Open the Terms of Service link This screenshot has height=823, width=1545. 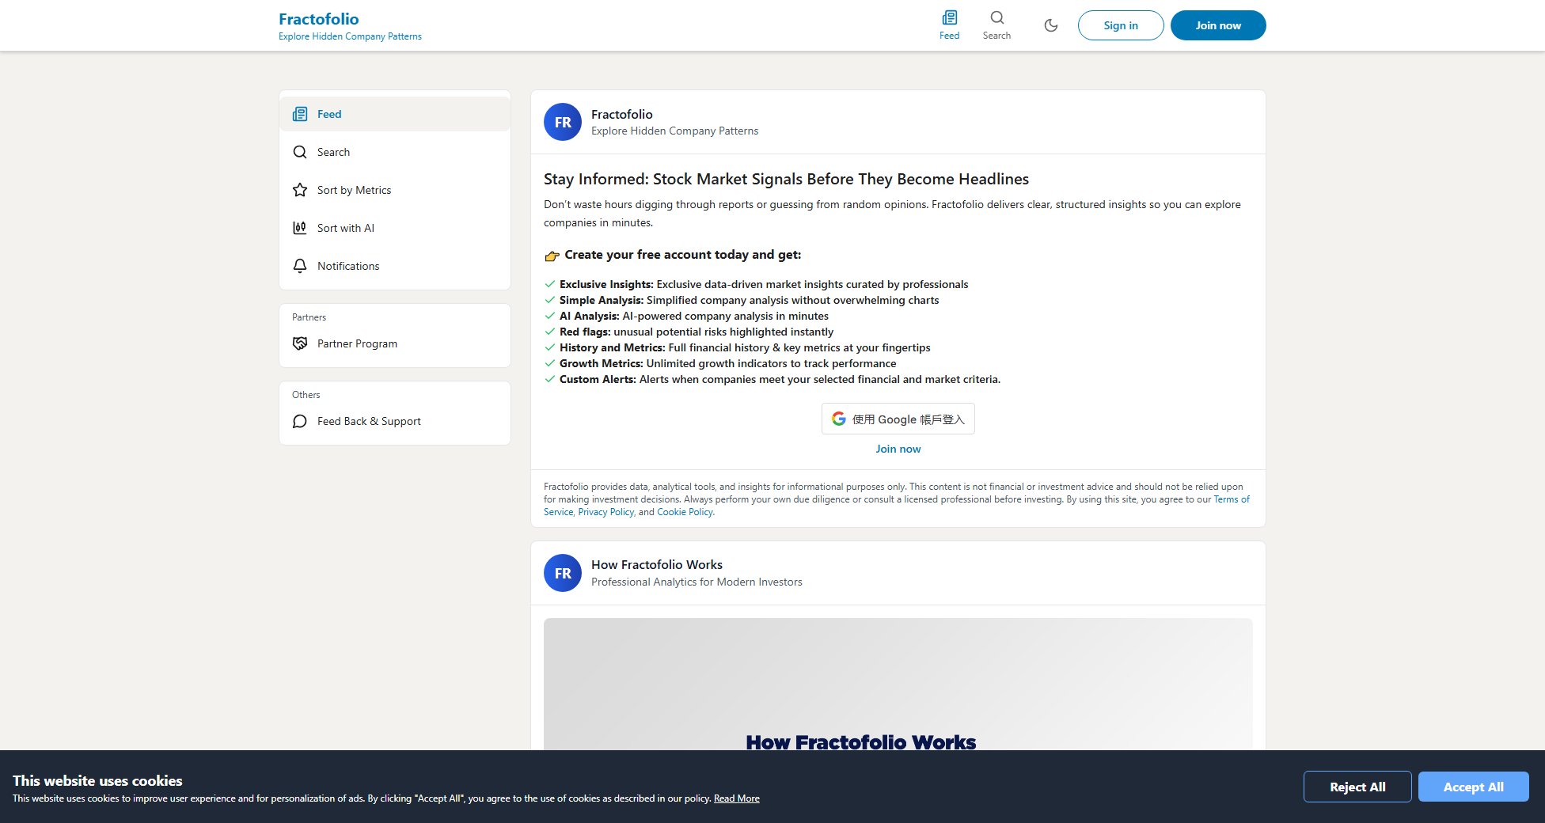point(1232,499)
